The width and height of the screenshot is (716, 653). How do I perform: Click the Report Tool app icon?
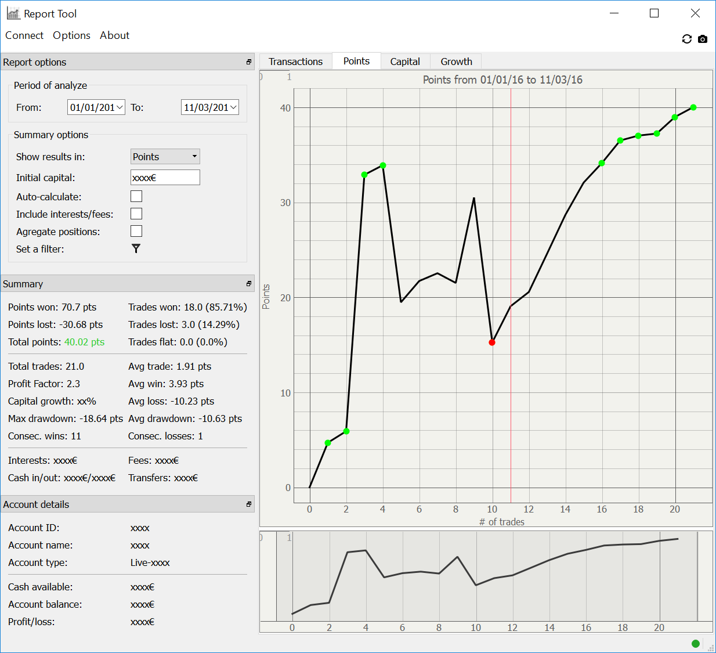point(13,13)
